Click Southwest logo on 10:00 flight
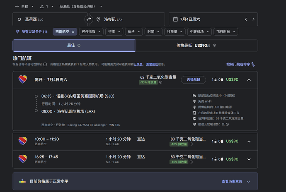 click(x=23, y=141)
